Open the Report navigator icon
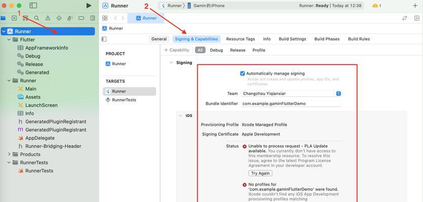 point(93,18)
